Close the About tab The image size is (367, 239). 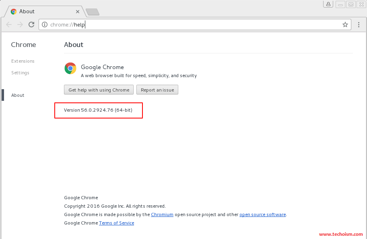click(x=78, y=11)
